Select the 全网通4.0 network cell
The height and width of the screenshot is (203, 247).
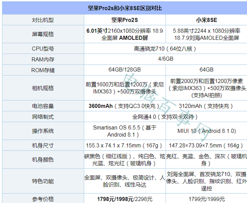[x=165, y=117]
